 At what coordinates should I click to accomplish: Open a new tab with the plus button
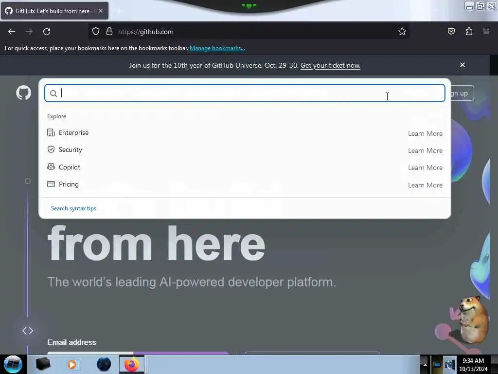tap(119, 11)
